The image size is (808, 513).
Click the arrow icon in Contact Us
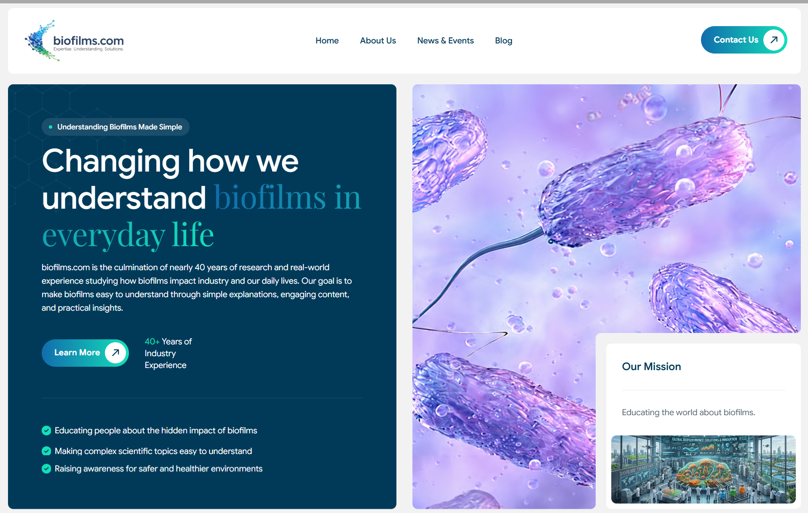pos(774,40)
